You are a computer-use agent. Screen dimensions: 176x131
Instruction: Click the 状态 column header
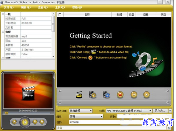[x=164, y=14]
